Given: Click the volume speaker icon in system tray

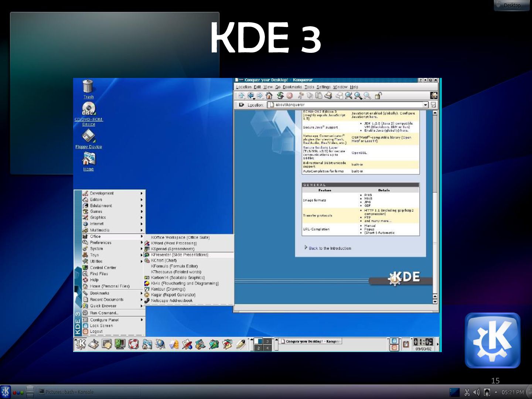Looking at the screenshot, I should 477,392.
